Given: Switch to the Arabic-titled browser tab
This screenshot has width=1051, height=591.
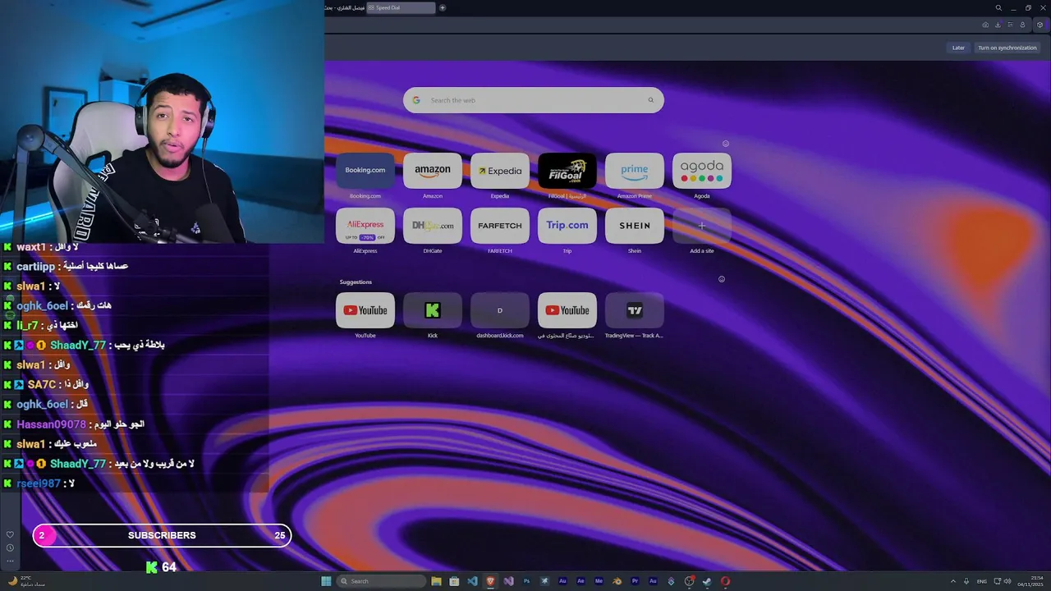Looking at the screenshot, I should point(345,7).
